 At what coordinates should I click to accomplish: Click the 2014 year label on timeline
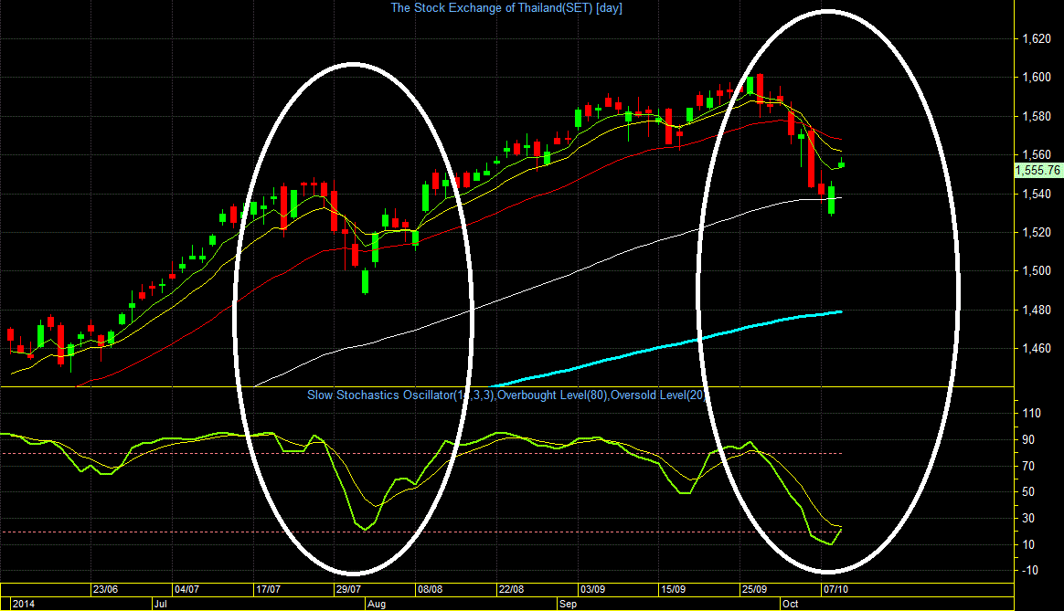pos(24,604)
